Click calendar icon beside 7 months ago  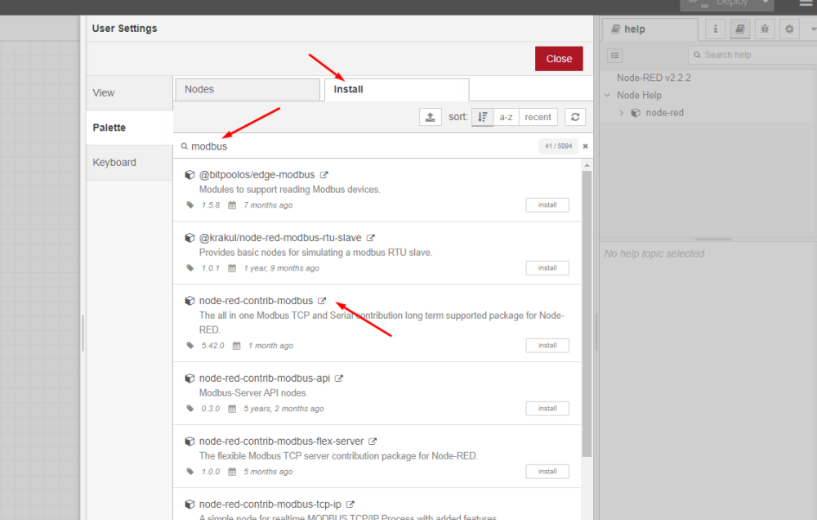[232, 205]
